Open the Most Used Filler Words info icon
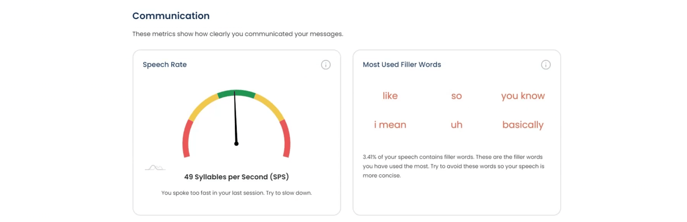Image resolution: width=687 pixels, height=222 pixels. click(x=546, y=65)
